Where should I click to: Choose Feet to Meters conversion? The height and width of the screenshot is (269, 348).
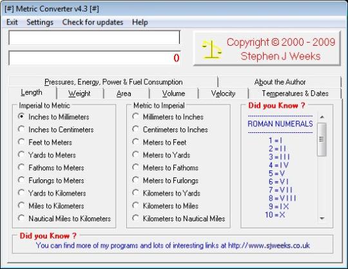45,142
